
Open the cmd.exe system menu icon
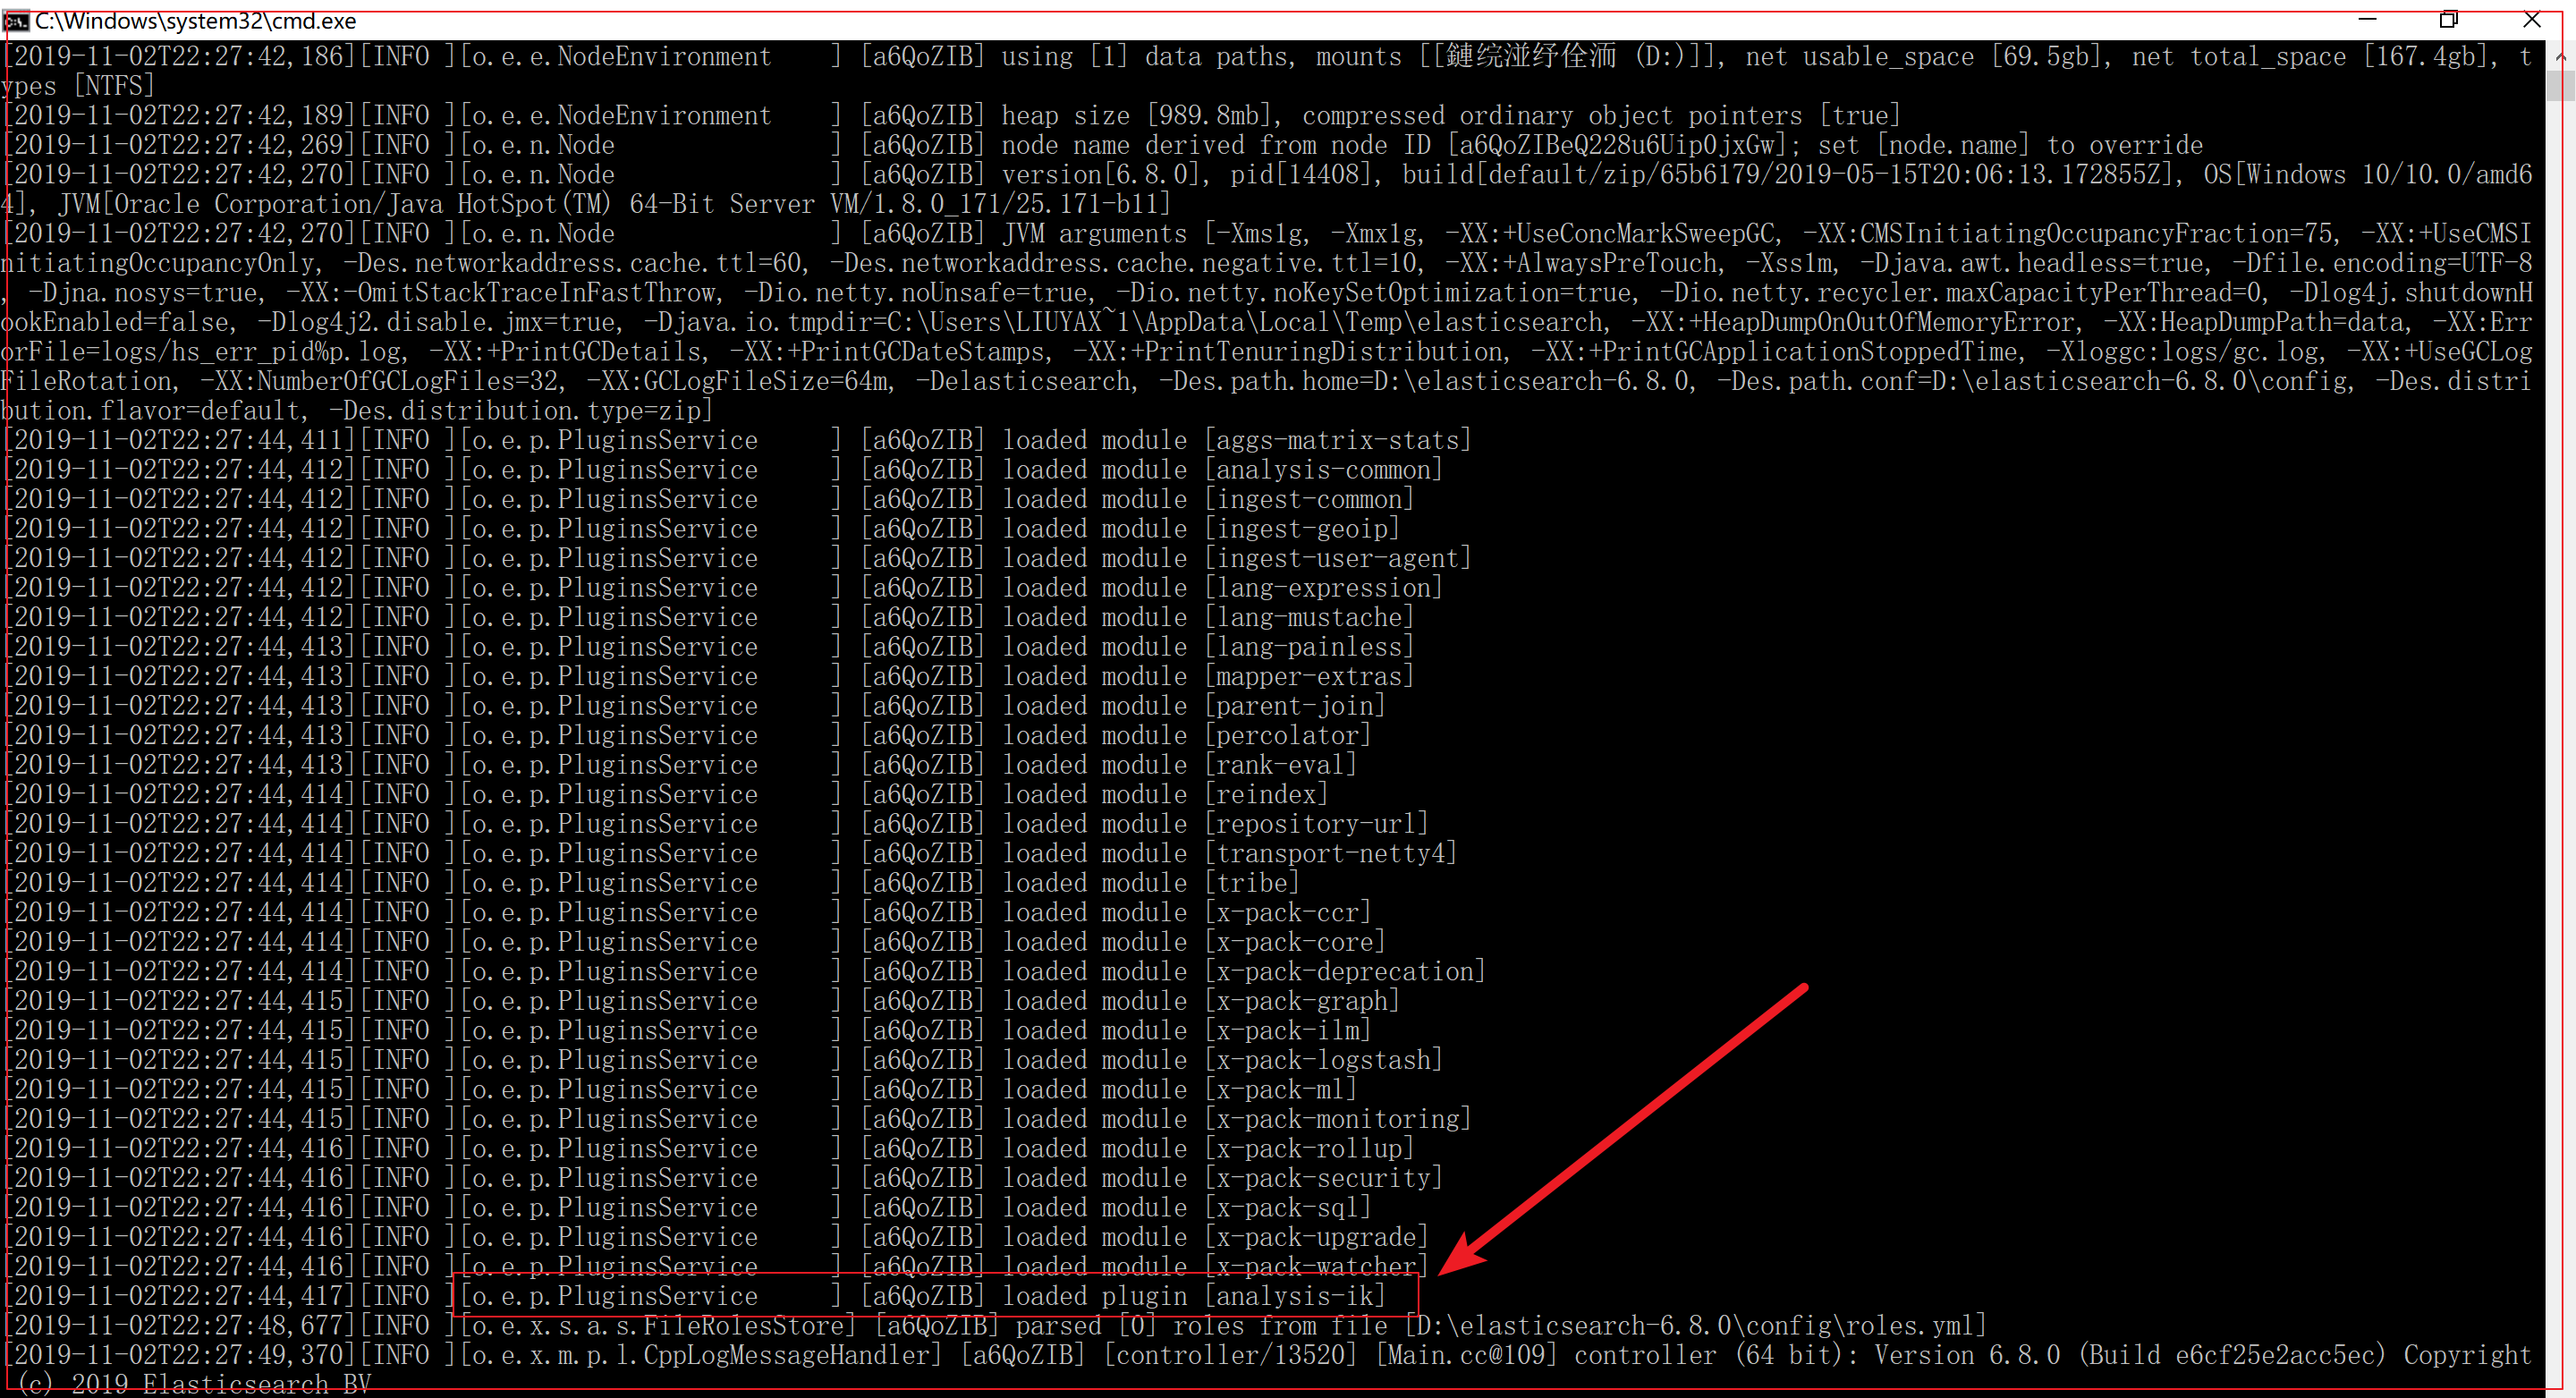click(16, 21)
